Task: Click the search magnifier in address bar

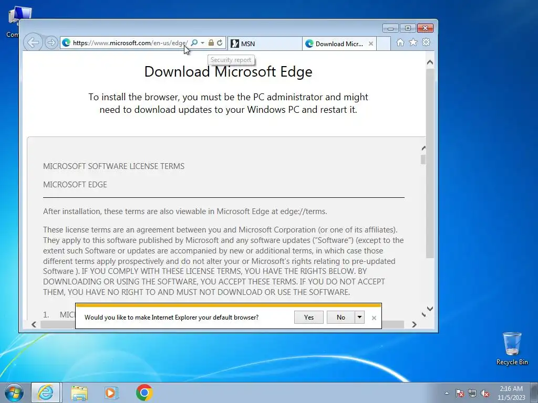Action: [194, 43]
